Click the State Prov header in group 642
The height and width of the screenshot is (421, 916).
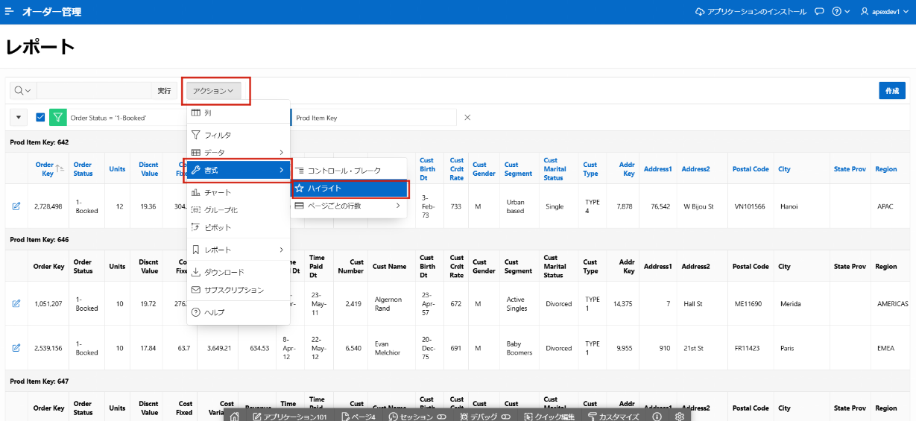[x=850, y=169]
